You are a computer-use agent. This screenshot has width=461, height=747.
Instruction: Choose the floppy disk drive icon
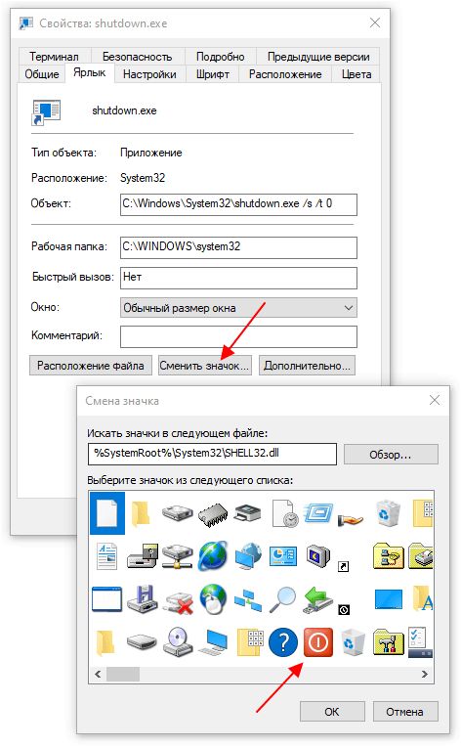click(x=143, y=599)
